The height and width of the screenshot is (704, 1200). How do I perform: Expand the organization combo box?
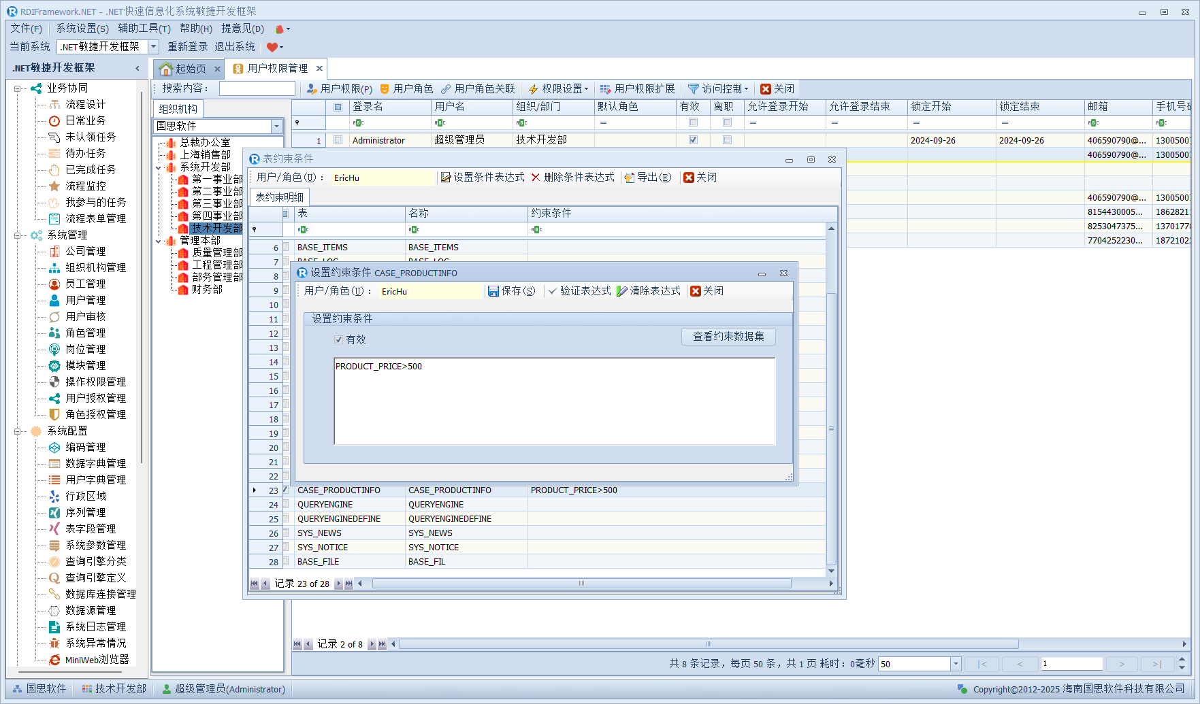(276, 127)
